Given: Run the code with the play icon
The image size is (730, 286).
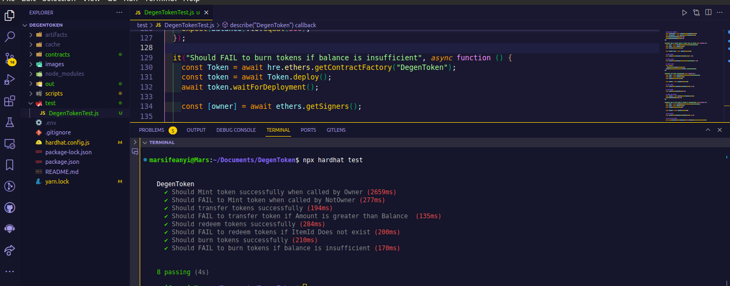Looking at the screenshot, I should click(x=685, y=12).
